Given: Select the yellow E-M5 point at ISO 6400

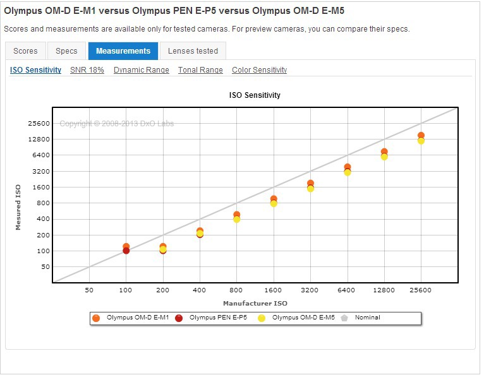Looking at the screenshot, I should [x=348, y=172].
